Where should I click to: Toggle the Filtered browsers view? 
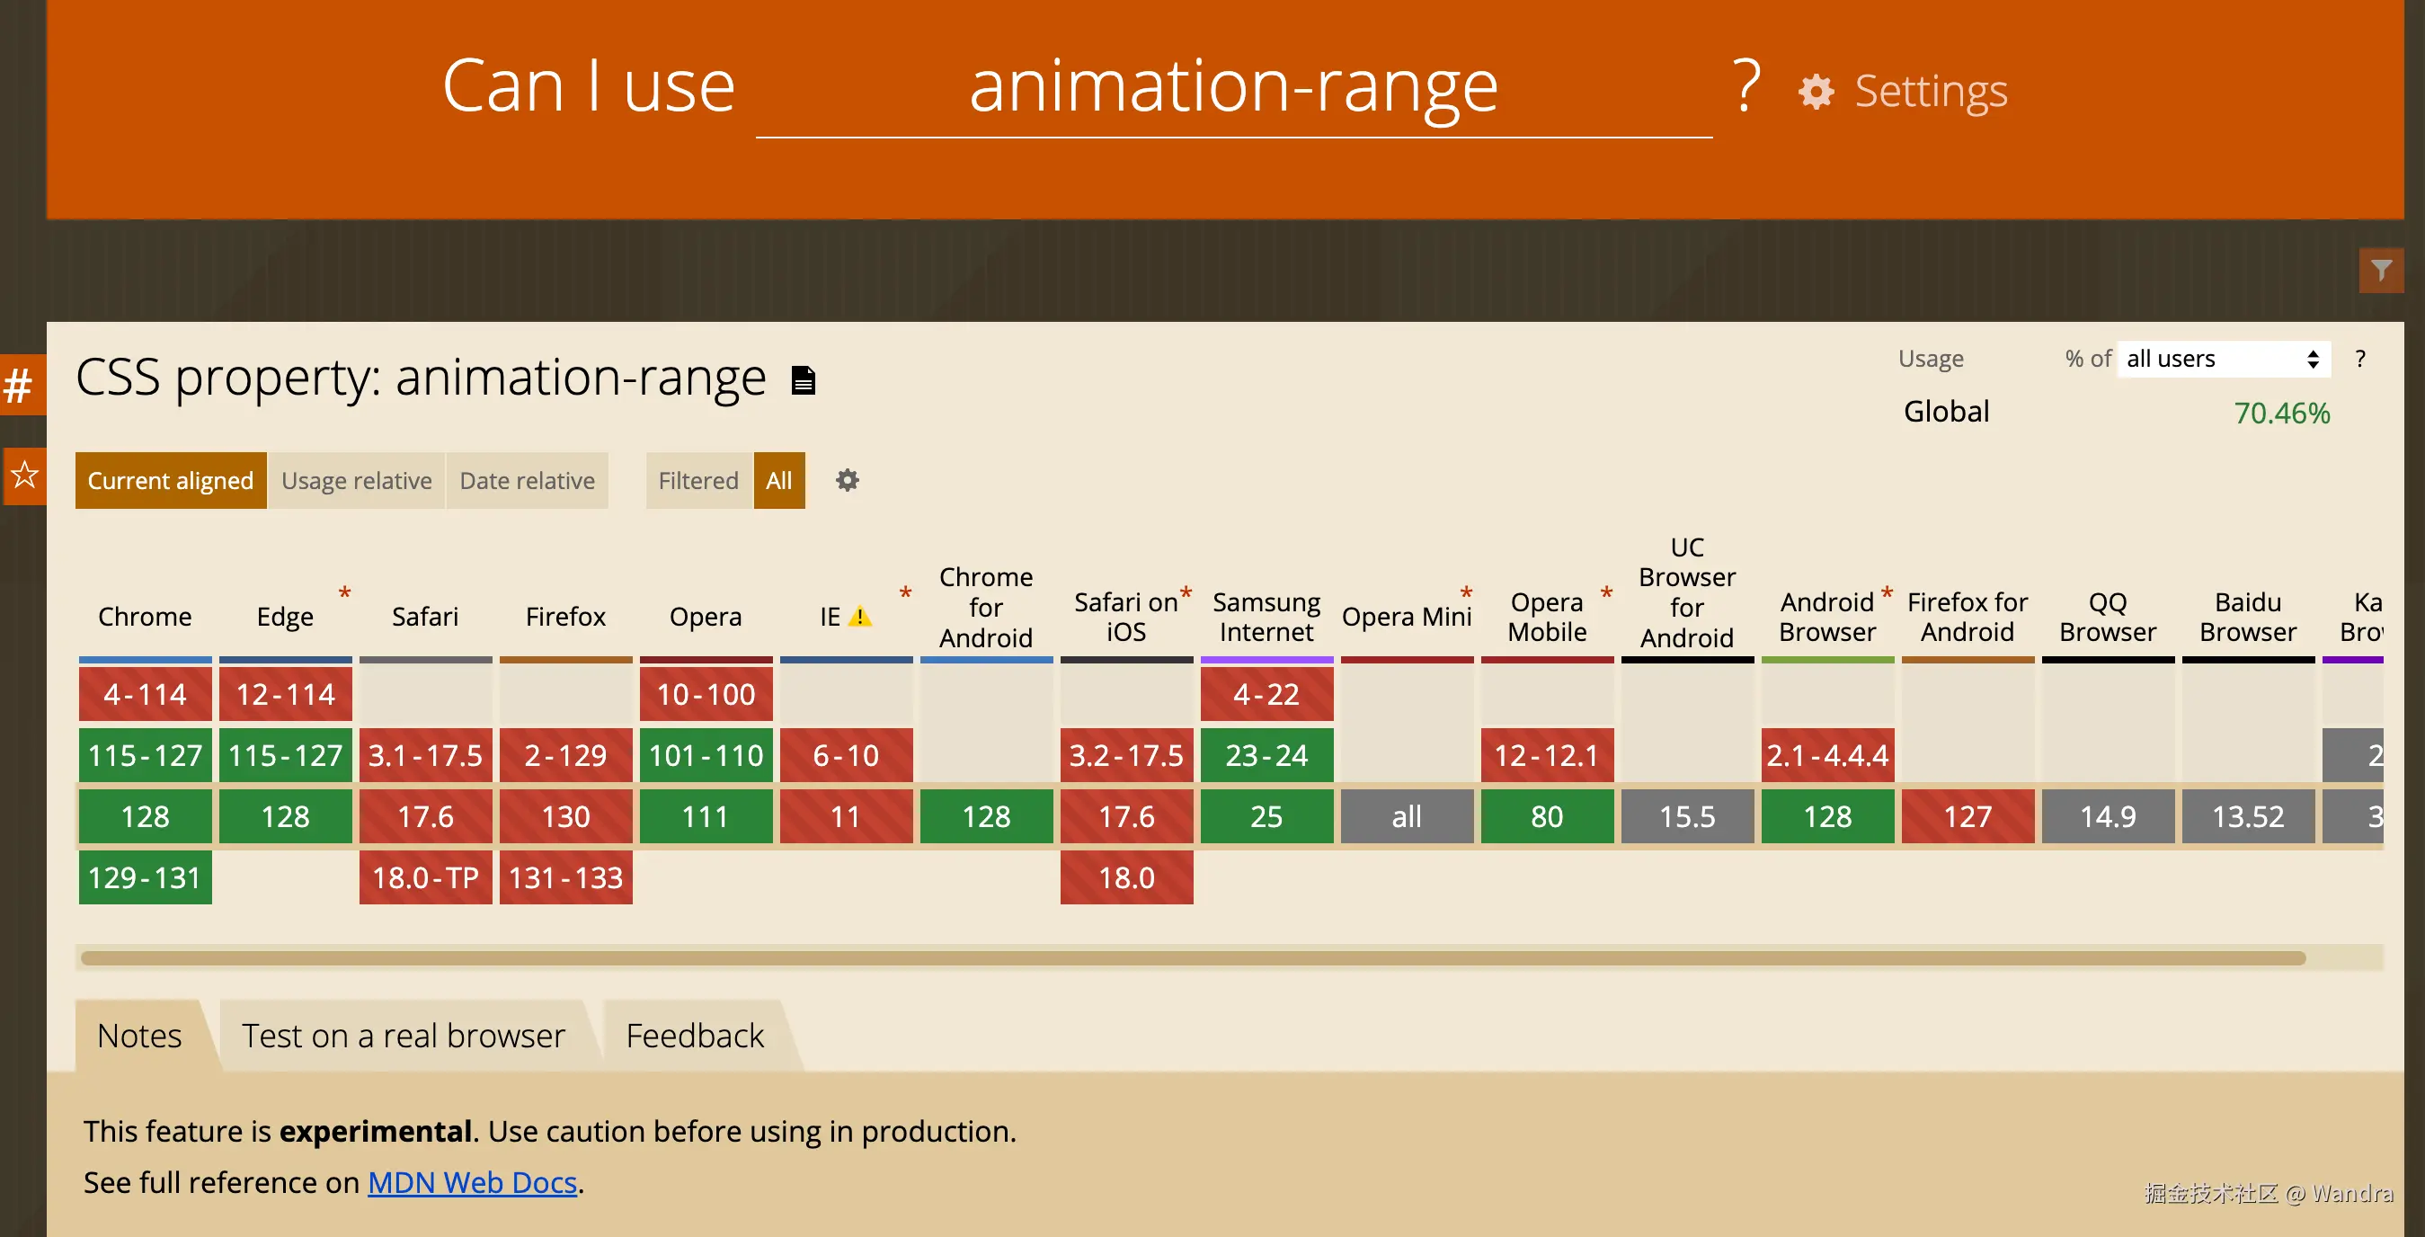tap(697, 480)
